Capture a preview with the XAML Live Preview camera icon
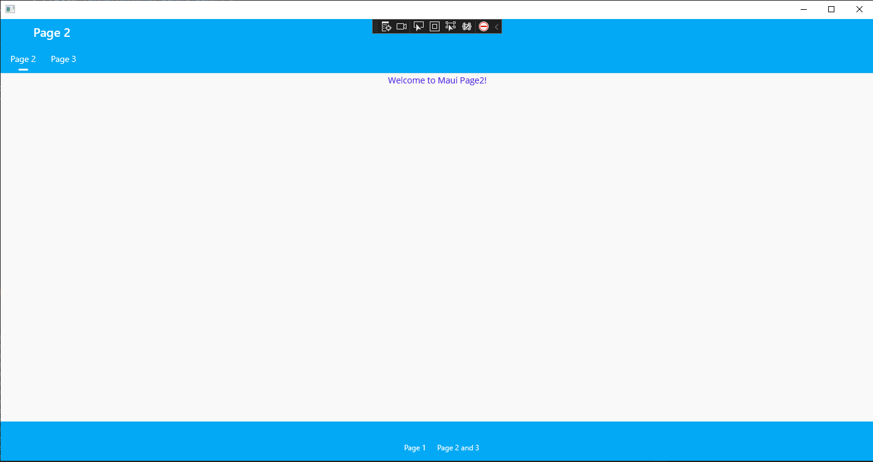Image resolution: width=873 pixels, height=462 pixels. click(x=401, y=26)
